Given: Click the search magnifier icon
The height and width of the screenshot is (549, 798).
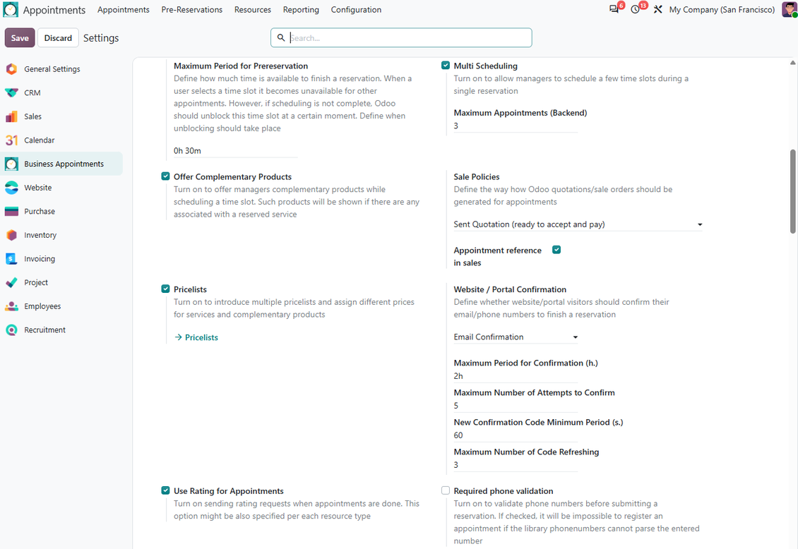Looking at the screenshot, I should coord(281,37).
